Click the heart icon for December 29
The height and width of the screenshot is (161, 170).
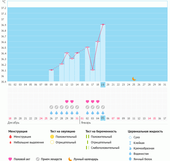point(67,101)
